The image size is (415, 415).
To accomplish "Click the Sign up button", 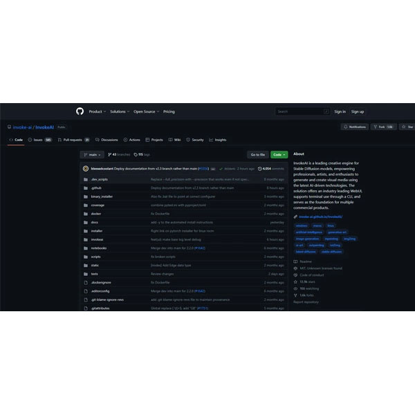I will (357, 111).
